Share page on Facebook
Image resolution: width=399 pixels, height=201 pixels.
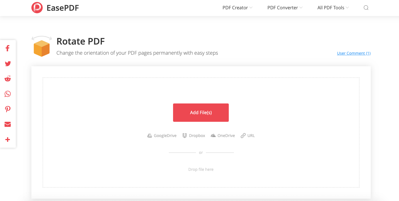(8, 48)
